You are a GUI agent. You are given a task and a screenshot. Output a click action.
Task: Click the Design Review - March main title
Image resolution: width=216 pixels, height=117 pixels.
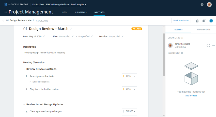coord(49,29)
